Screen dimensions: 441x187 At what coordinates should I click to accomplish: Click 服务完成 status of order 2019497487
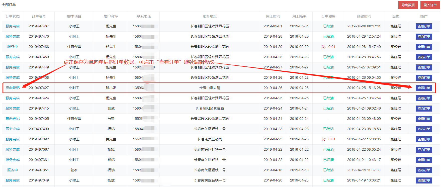coord(13,26)
